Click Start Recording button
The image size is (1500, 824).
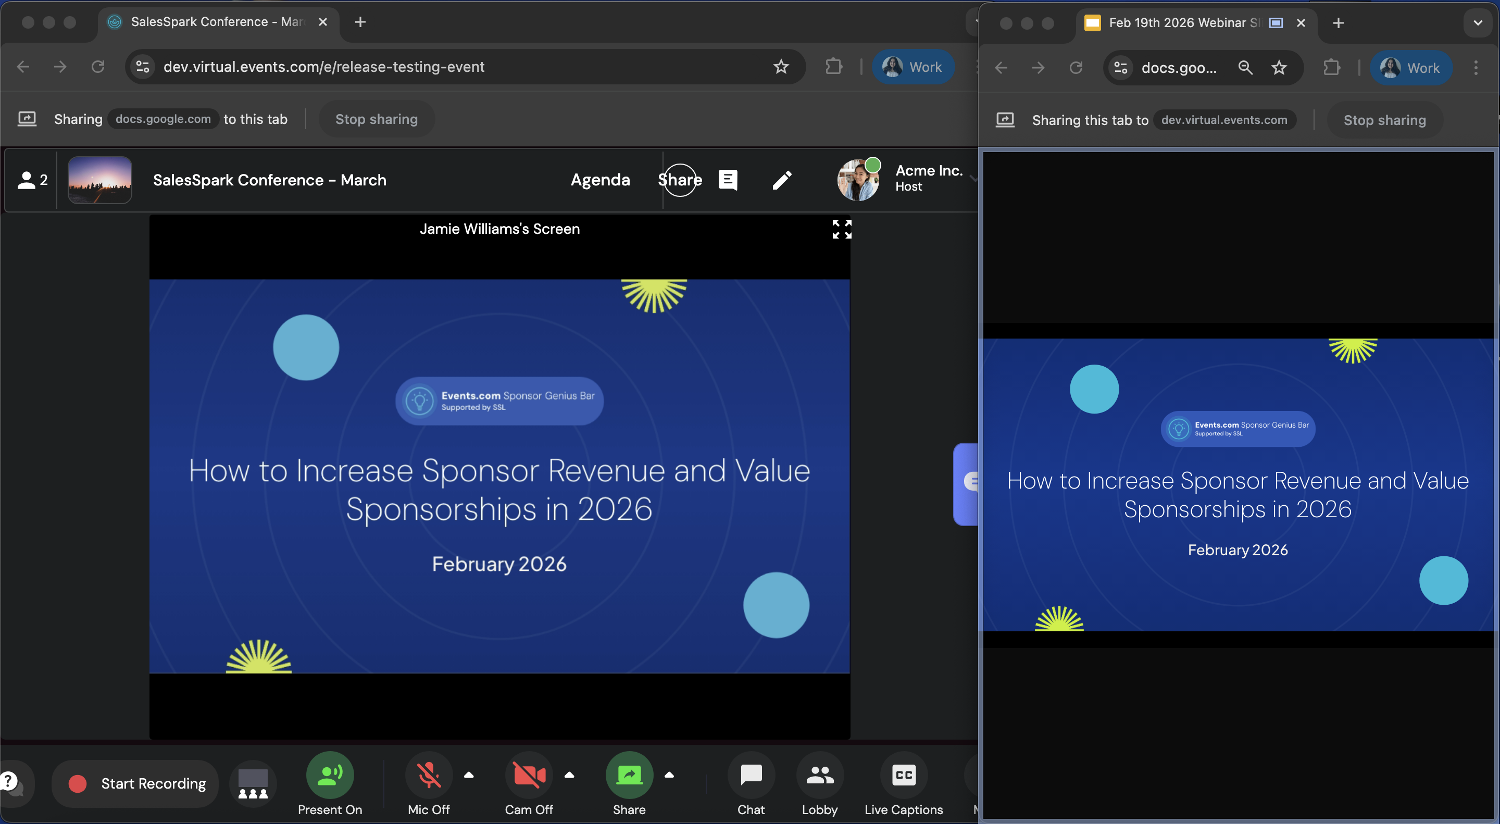point(135,783)
